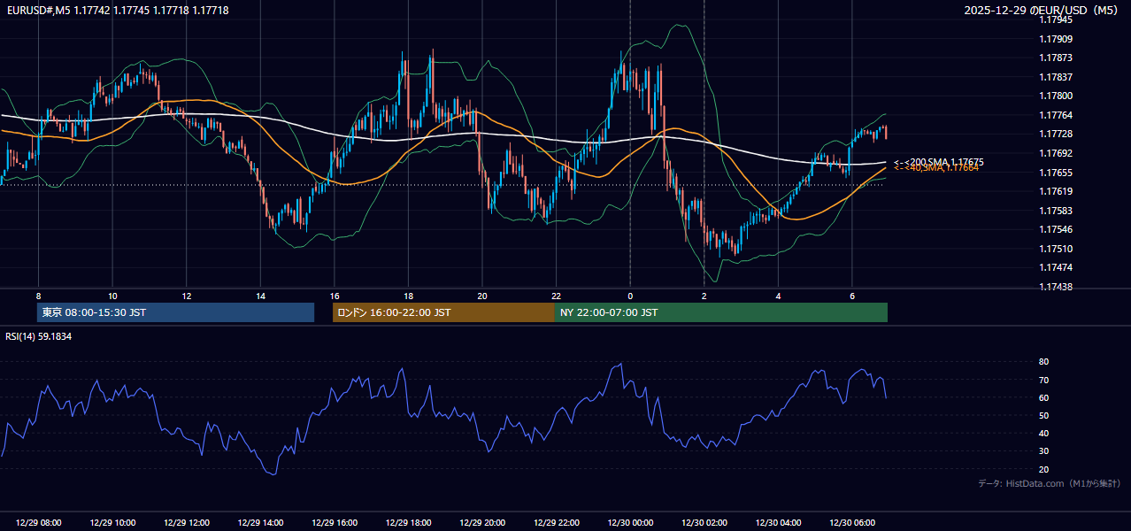
Task: Click the RSI 70 level label
Action: tap(1043, 380)
